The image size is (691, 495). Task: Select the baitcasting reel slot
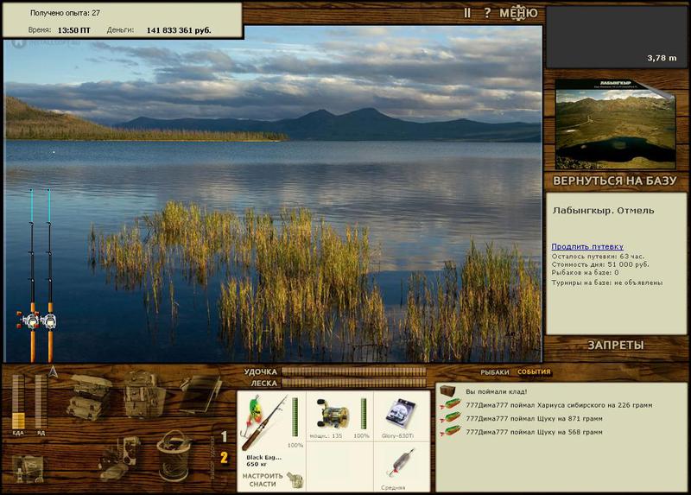coord(339,416)
